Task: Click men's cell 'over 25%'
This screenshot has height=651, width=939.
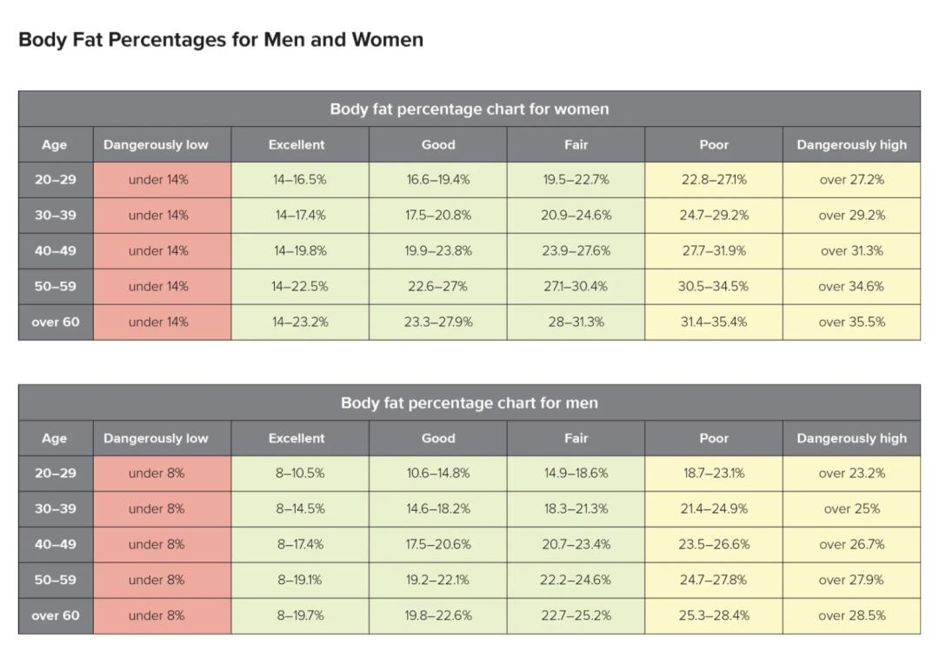Action: (851, 509)
